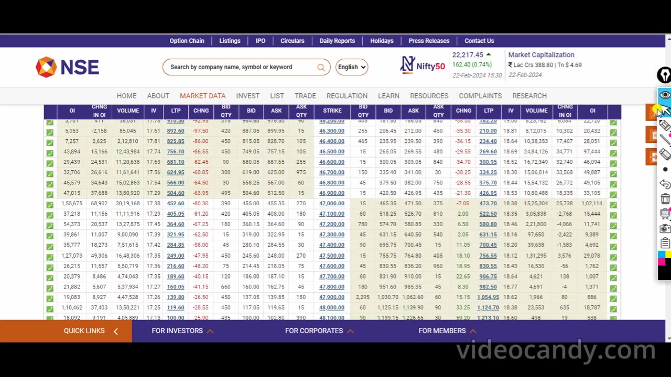Click the STRIKE column header
Screen dimensions: 671x377
coord(332,111)
